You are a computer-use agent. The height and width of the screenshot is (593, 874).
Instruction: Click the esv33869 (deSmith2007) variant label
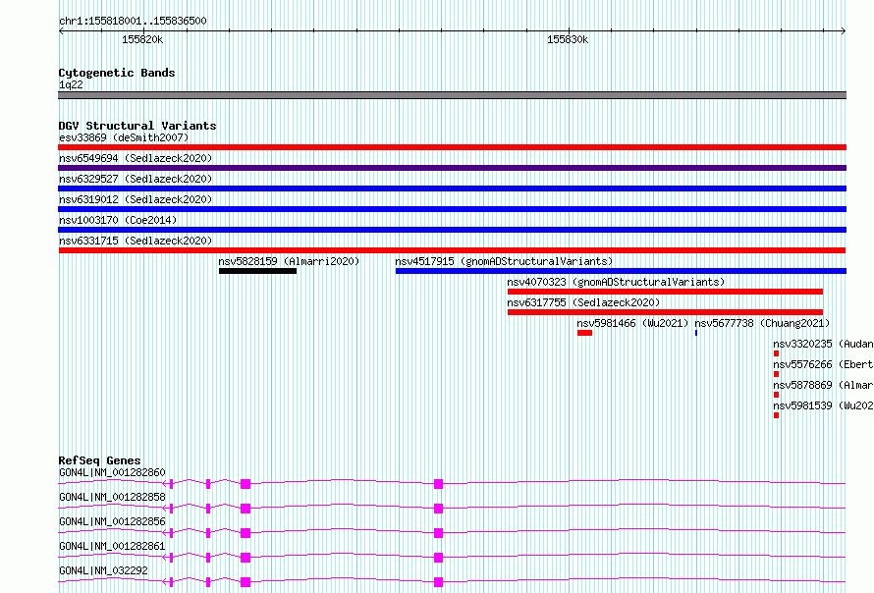(x=124, y=137)
